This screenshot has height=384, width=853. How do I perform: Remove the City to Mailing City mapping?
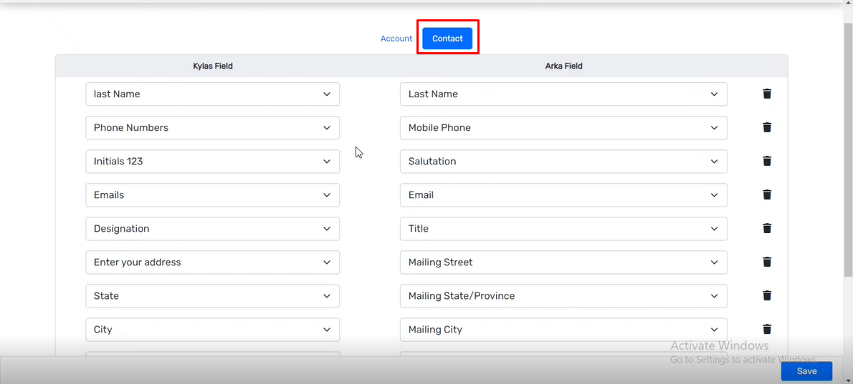pos(767,329)
